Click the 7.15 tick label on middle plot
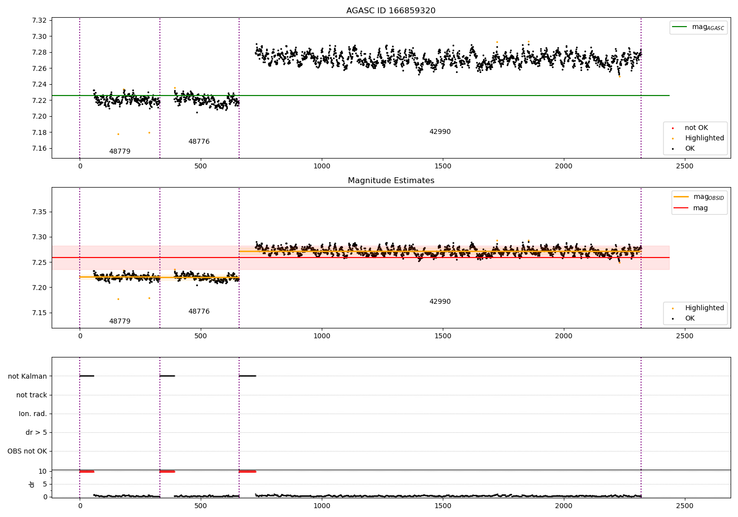Screen dimensions: 738x517 [x=39, y=313]
